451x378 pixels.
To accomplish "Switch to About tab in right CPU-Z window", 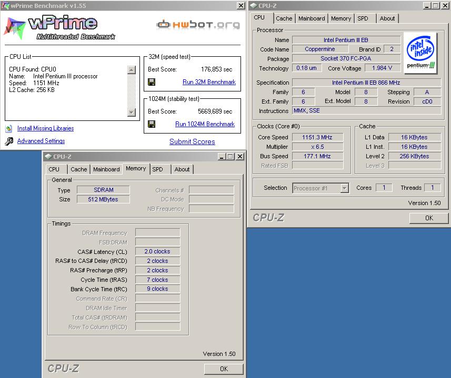I will (x=387, y=18).
